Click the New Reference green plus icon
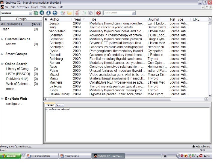The width and height of the screenshot is (218, 163). [x=36, y=13]
